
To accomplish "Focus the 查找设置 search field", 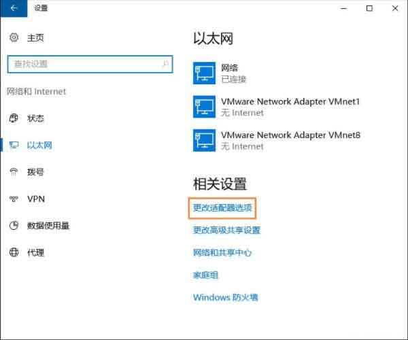I will tap(90, 64).
